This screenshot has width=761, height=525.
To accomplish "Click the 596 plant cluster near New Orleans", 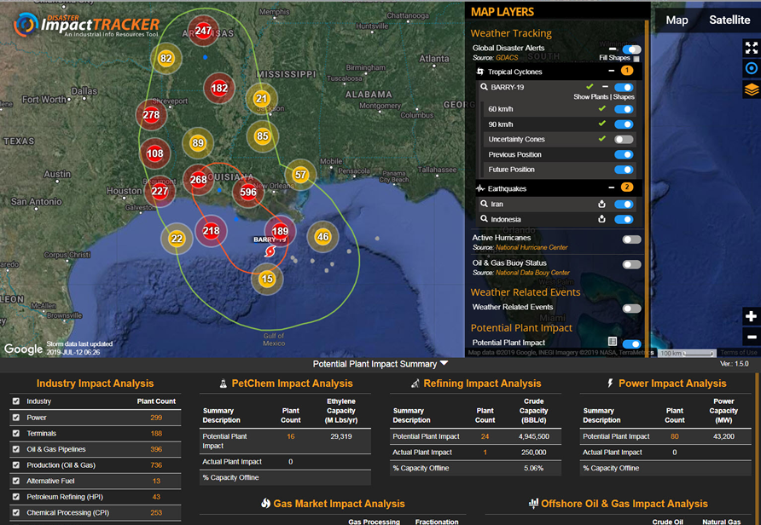I will [x=248, y=192].
